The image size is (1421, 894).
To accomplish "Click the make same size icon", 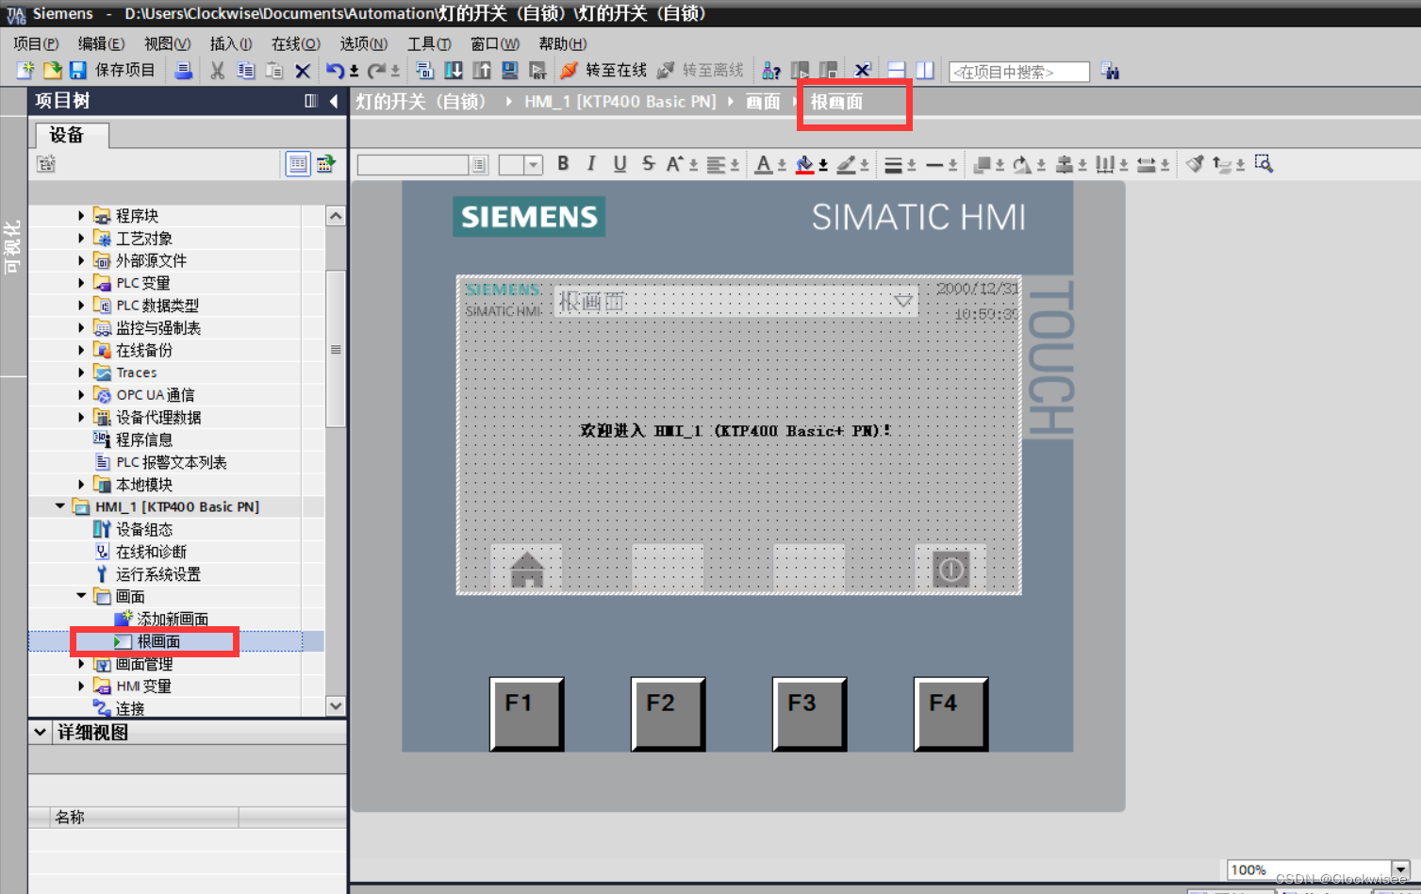I will pyautogui.click(x=1147, y=165).
